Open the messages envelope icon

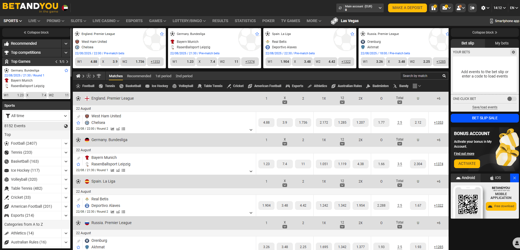coord(445,8)
